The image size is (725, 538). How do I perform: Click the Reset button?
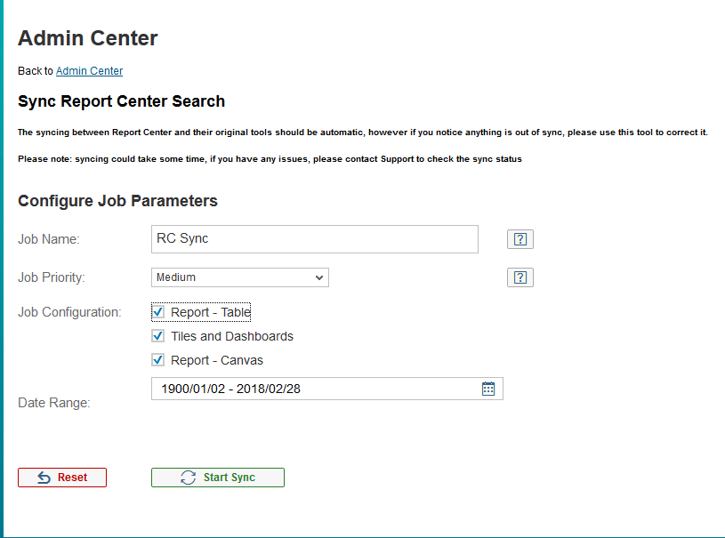tap(62, 478)
